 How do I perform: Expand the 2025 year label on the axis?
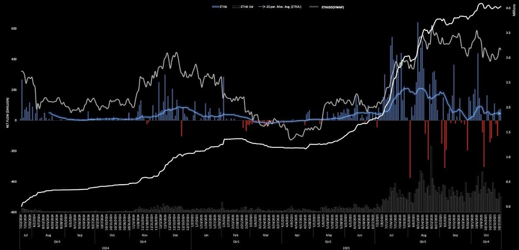click(x=346, y=248)
